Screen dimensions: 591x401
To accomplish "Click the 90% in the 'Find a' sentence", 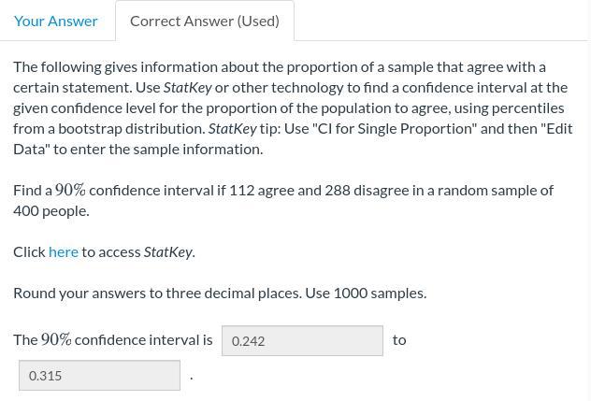I will [x=70, y=190].
